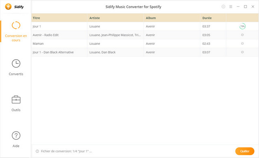Screen dimensions: 259x158
Task: Open the hamburger menu icon
Action: pos(231,6)
